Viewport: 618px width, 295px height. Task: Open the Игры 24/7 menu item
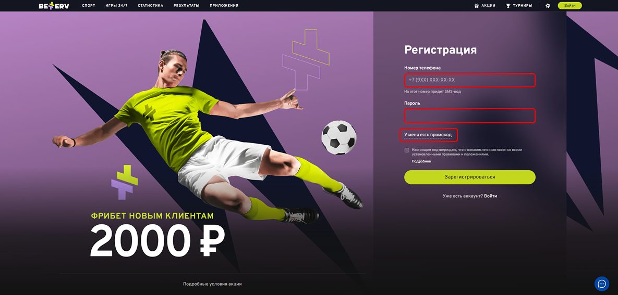coord(117,6)
